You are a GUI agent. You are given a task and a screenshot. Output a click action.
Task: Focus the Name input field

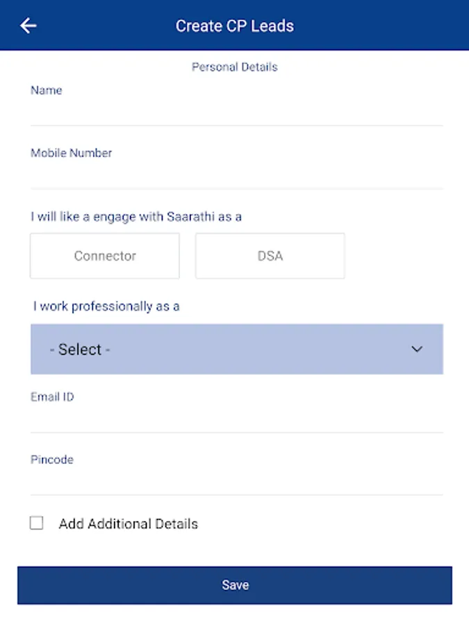(236, 111)
